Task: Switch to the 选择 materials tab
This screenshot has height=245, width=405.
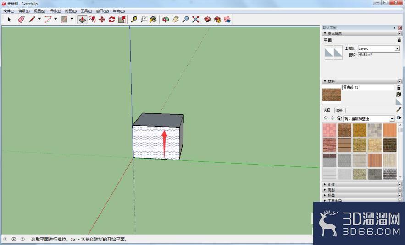Action: 327,110
